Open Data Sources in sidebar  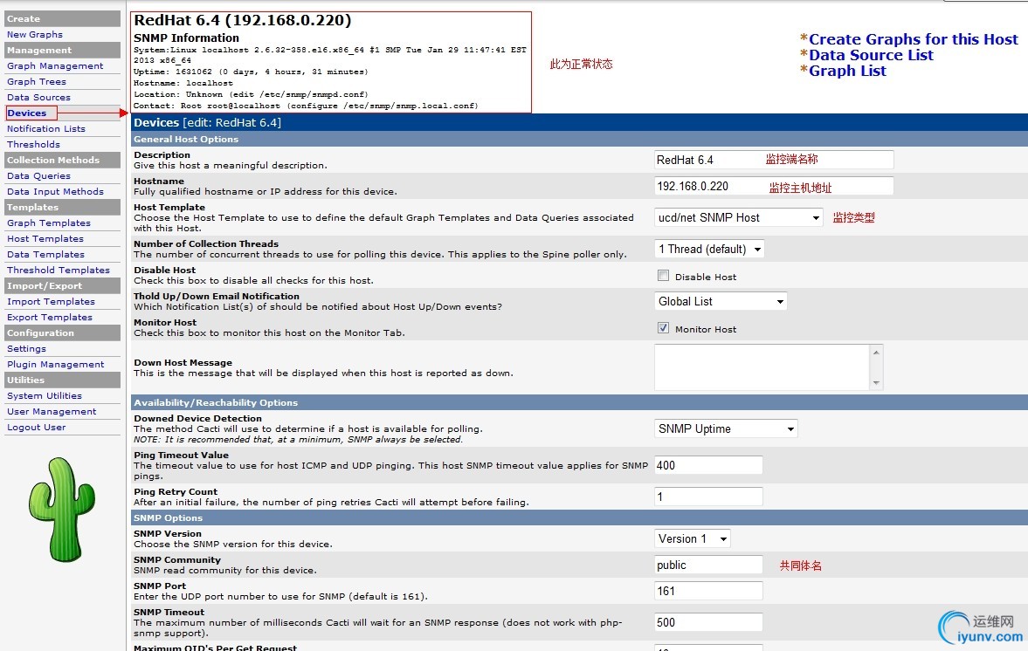point(38,97)
